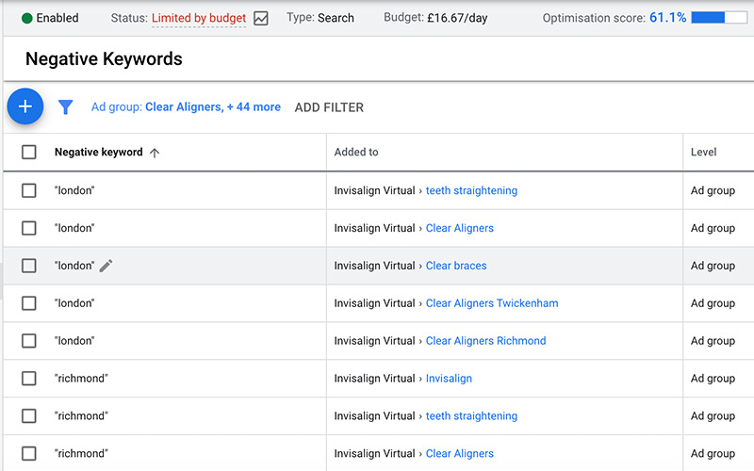Click the pencil edit icon next to "london"
754x471 pixels.
tap(106, 266)
